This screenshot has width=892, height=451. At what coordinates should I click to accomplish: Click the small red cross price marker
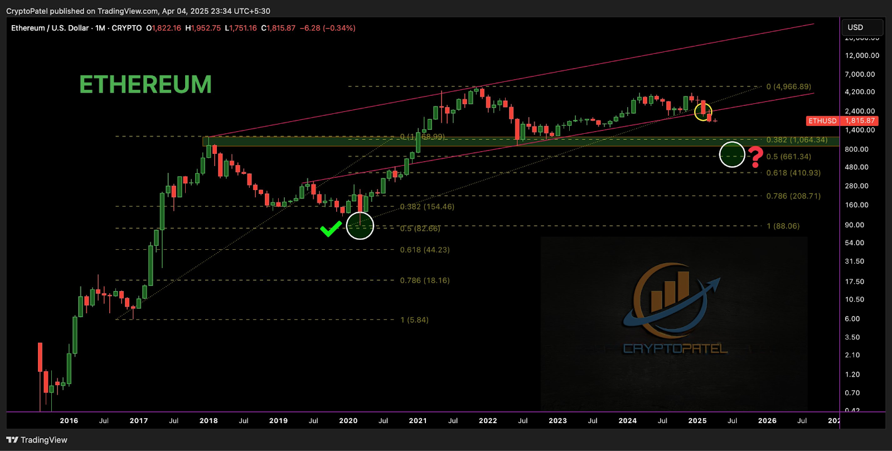point(715,120)
